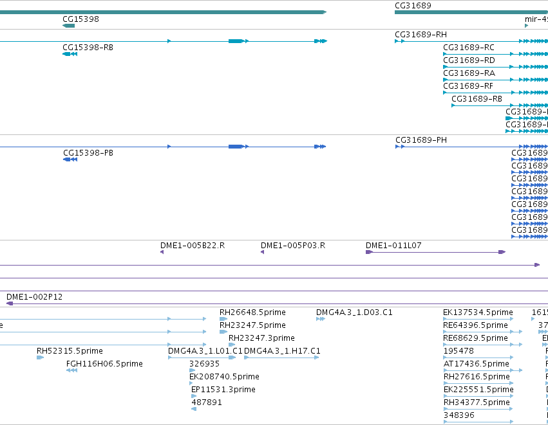548x425 pixels.
Task: Select the RE64396.5prime label
Action: click(x=476, y=325)
